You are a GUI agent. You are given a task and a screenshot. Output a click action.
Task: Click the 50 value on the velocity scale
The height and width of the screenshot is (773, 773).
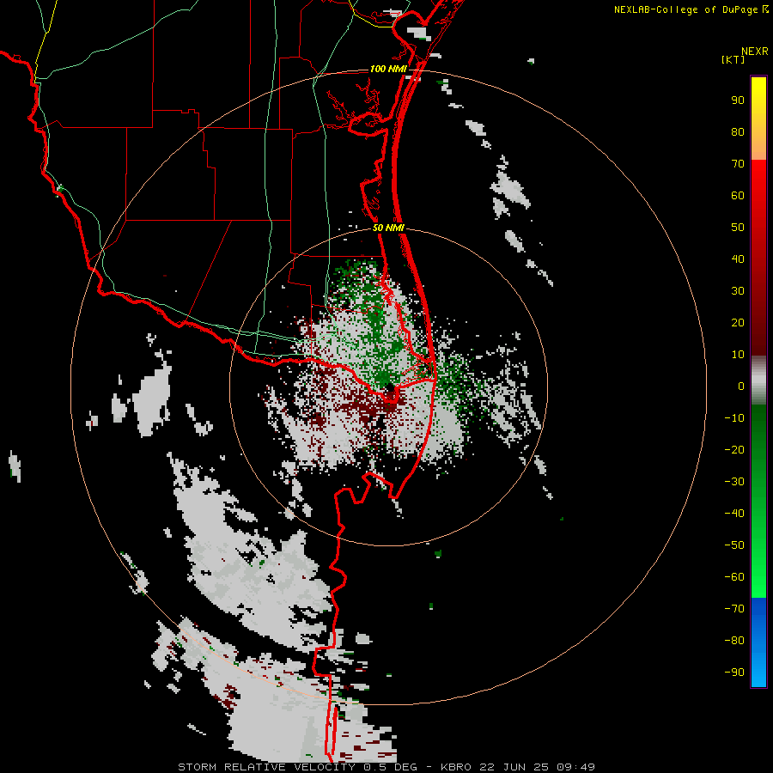(738, 228)
